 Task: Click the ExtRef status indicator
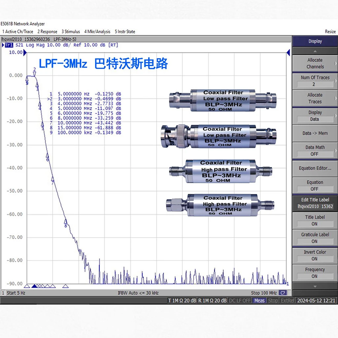(287, 300)
